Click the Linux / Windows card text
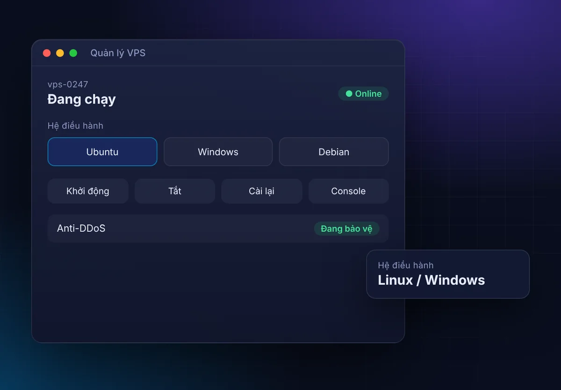The height and width of the screenshot is (390, 561). [x=432, y=280]
